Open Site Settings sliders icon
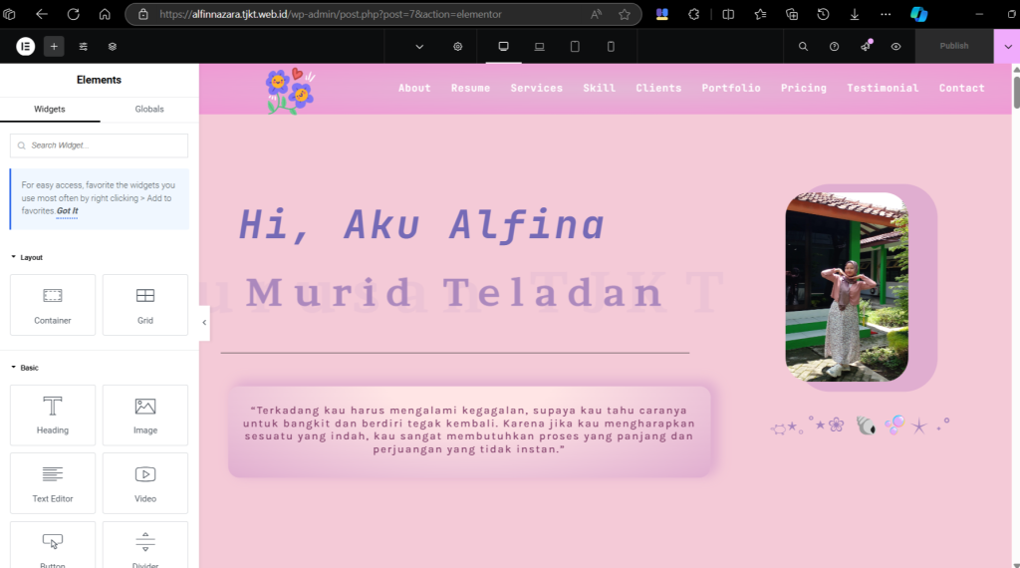 pos(84,46)
